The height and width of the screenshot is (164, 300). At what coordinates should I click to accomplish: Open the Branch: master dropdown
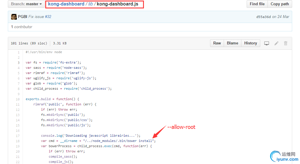pyautogui.click(x=26, y=4)
